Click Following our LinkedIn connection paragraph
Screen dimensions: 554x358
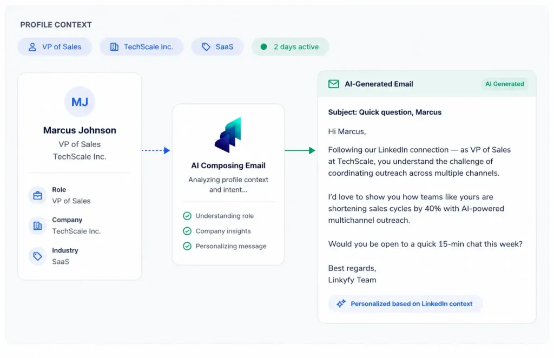point(419,161)
